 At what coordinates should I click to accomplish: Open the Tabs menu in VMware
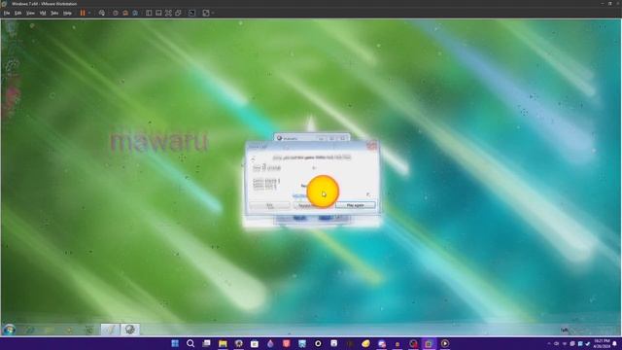point(54,13)
